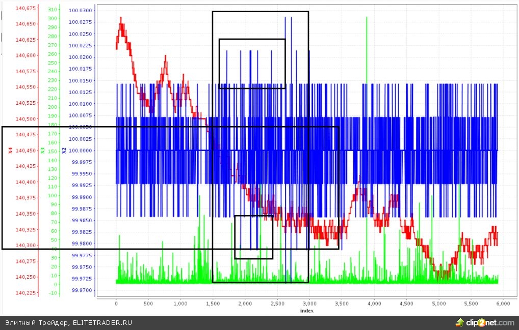The height and width of the screenshot is (330, 519).
Task: Click inside the smallest black rectangle on the chart
Action: click(x=253, y=237)
